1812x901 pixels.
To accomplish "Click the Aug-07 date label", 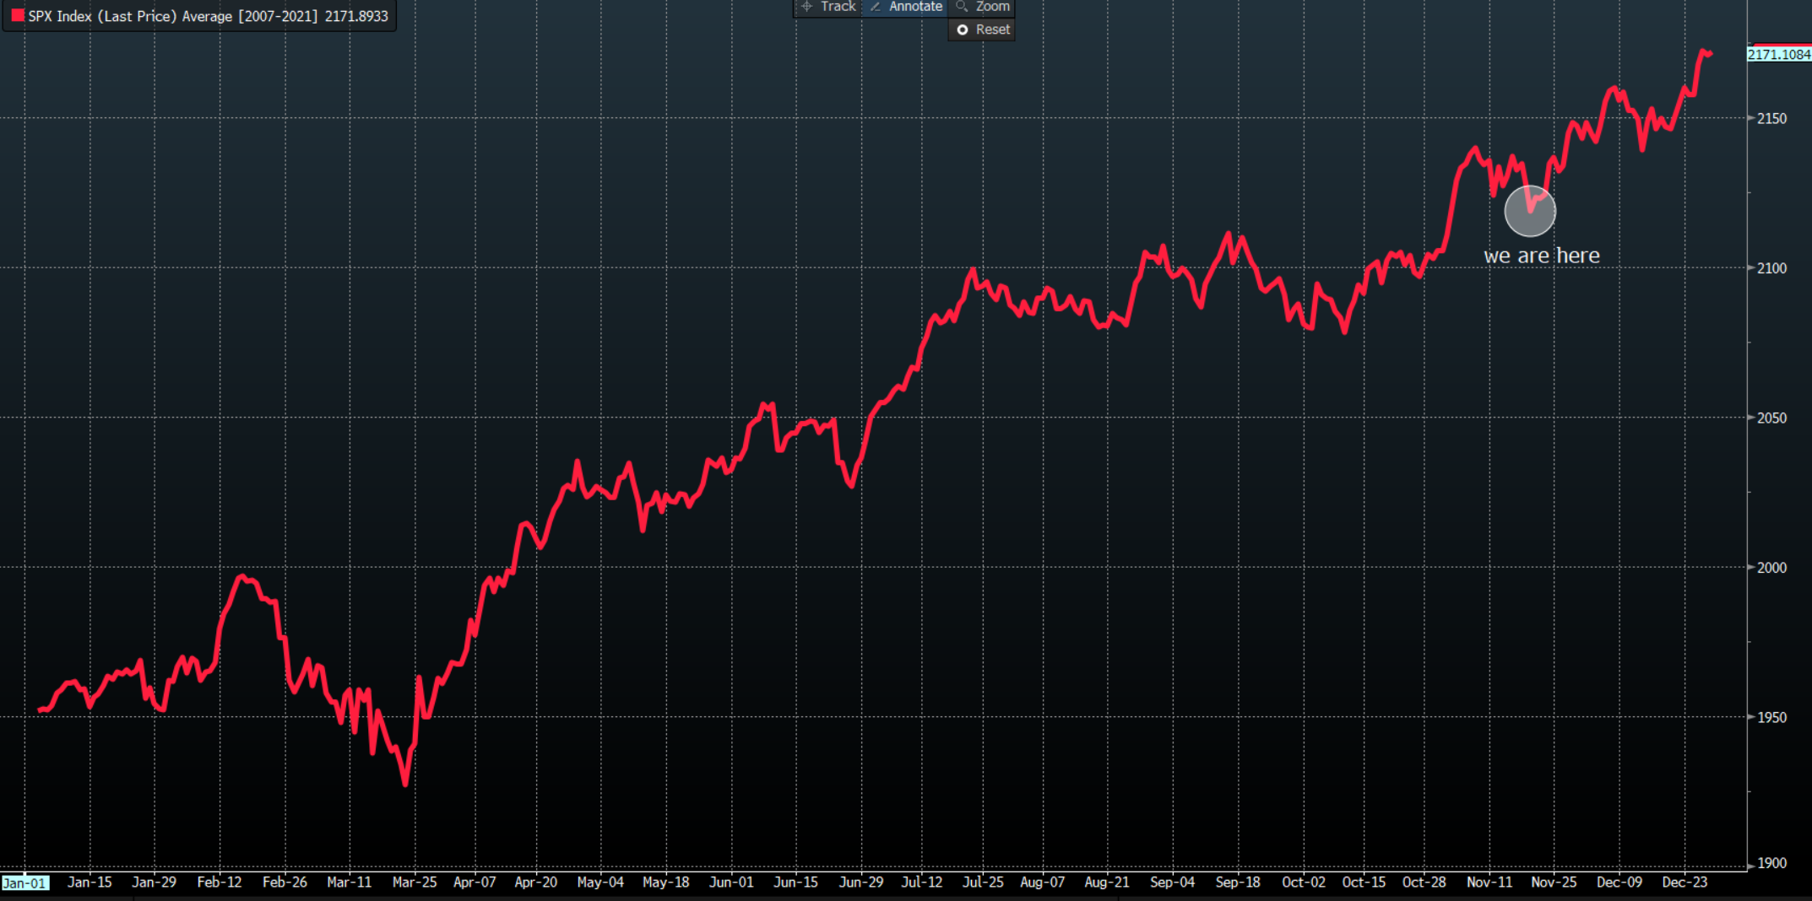I will tap(1043, 882).
